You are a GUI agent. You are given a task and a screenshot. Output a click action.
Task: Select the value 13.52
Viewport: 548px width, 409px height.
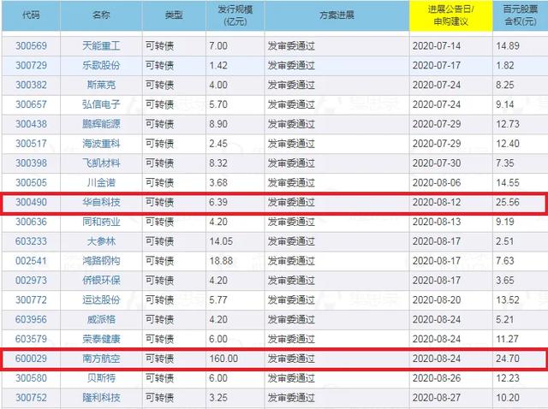(x=508, y=300)
